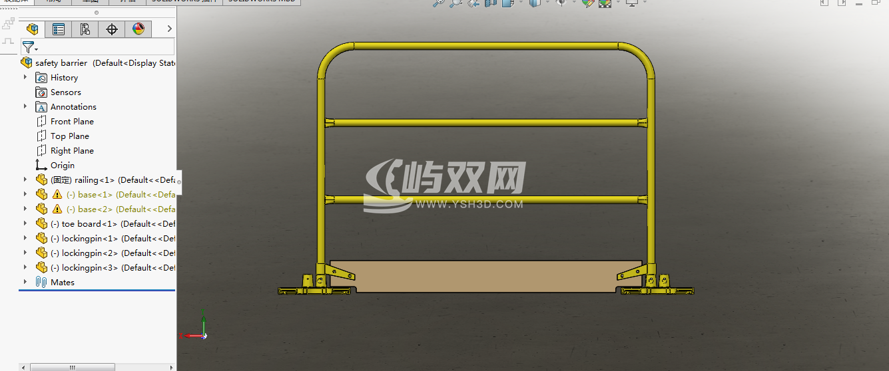Image resolution: width=889 pixels, height=371 pixels.
Task: Select the Sensors folder icon
Action: point(41,92)
